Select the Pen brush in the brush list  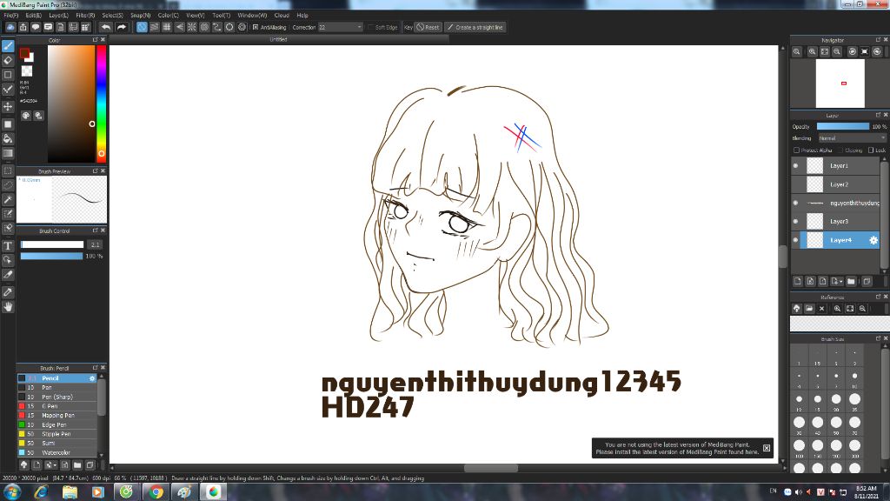56,387
